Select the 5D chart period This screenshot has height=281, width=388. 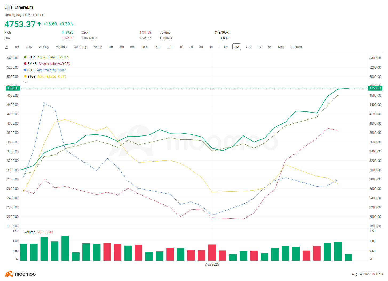tap(17, 47)
